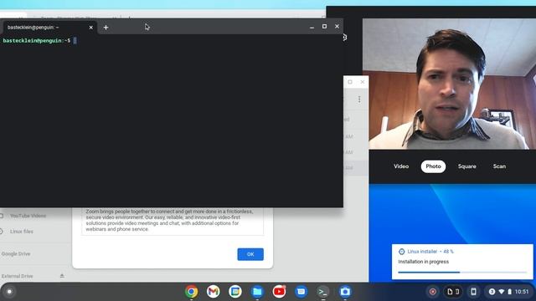Close the Files window behind terminal

(363, 82)
